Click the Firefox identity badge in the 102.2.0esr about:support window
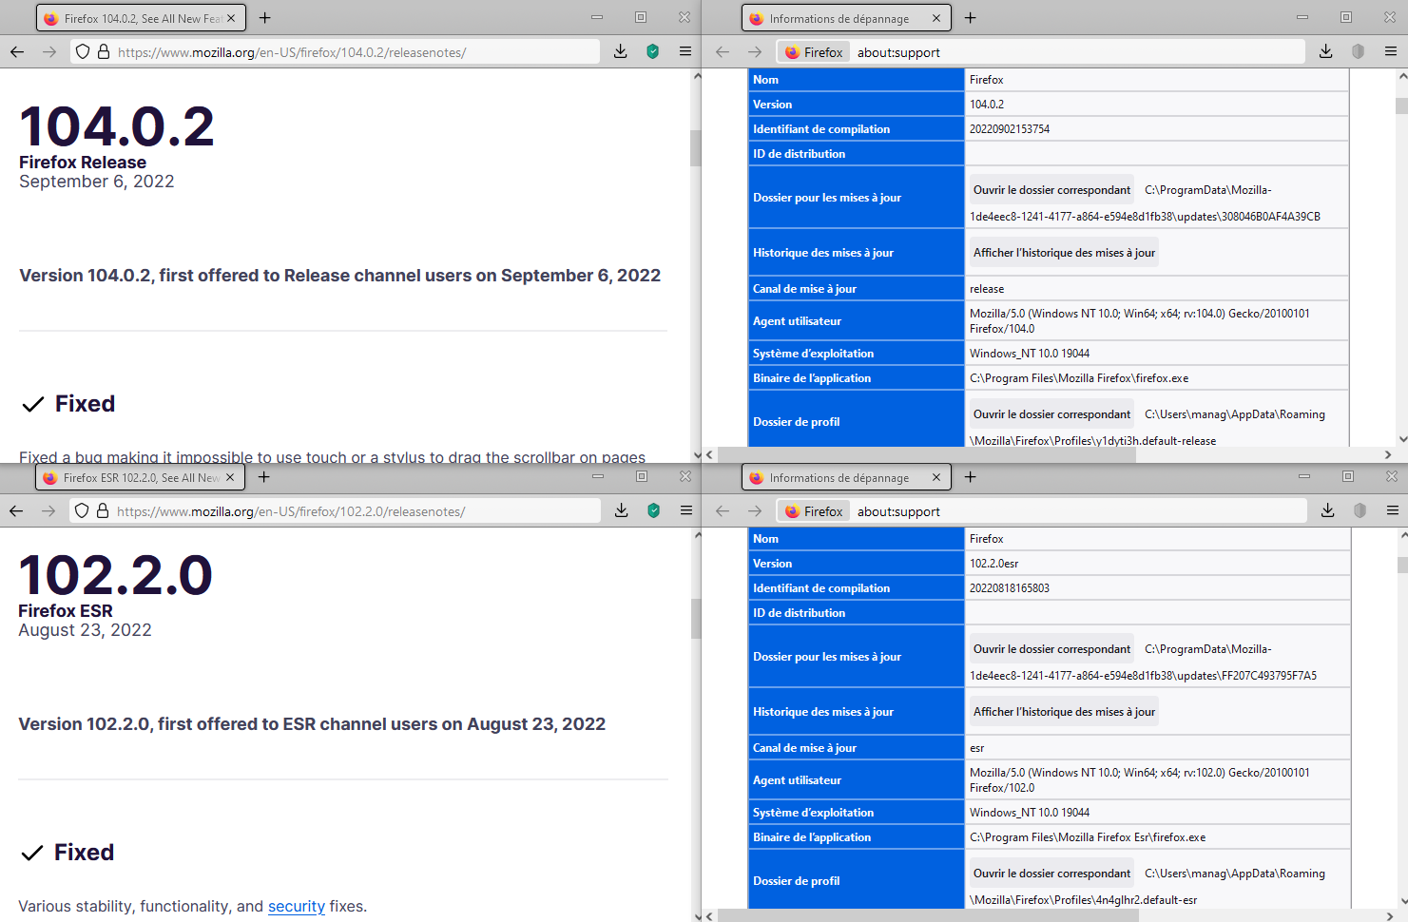Screen dimensions: 1408x922 (x=814, y=511)
